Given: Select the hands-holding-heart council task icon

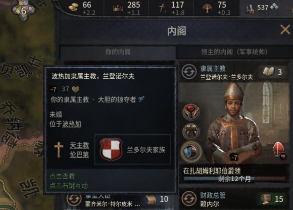Looking at the screenshot, I should pos(191,112).
